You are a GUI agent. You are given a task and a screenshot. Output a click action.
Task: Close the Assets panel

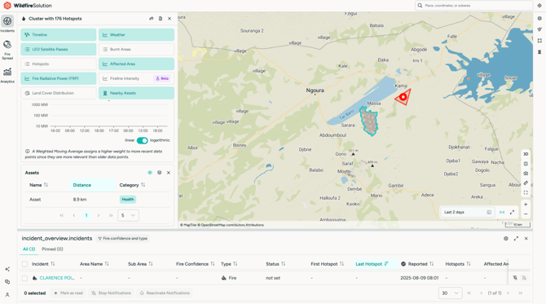(x=169, y=173)
